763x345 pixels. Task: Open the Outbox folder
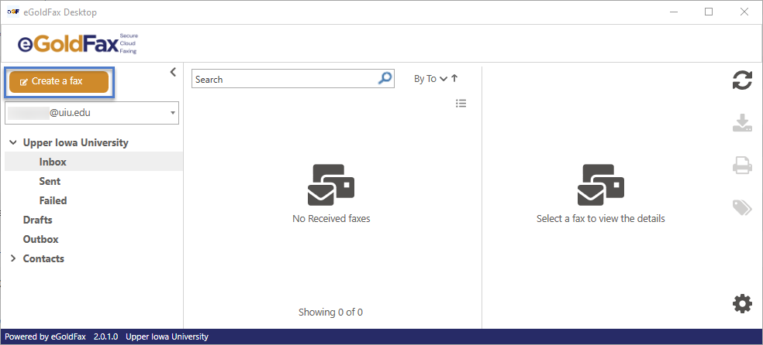[40, 239]
